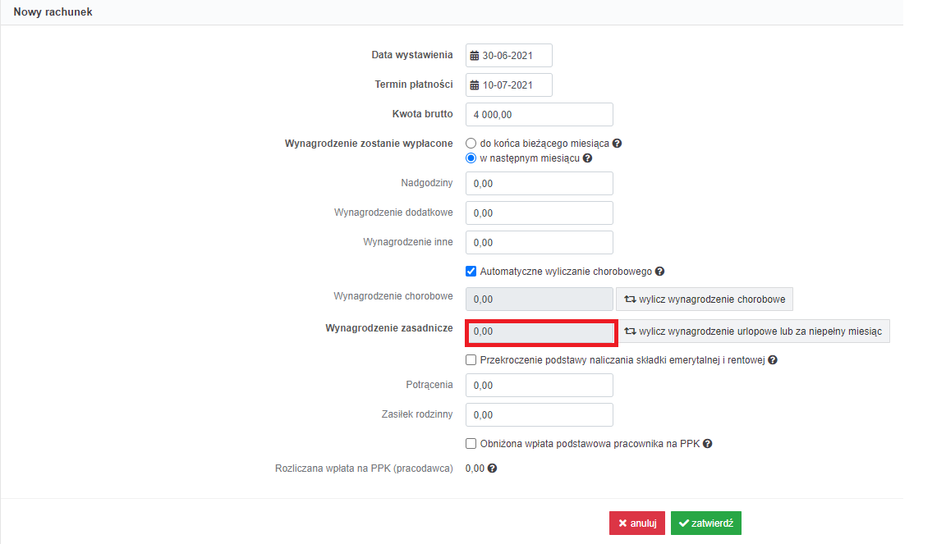Click 'Rozliczana wpłata na PPK (pracodawca)' label
Viewport: 946px width, 544px height.
[364, 469]
